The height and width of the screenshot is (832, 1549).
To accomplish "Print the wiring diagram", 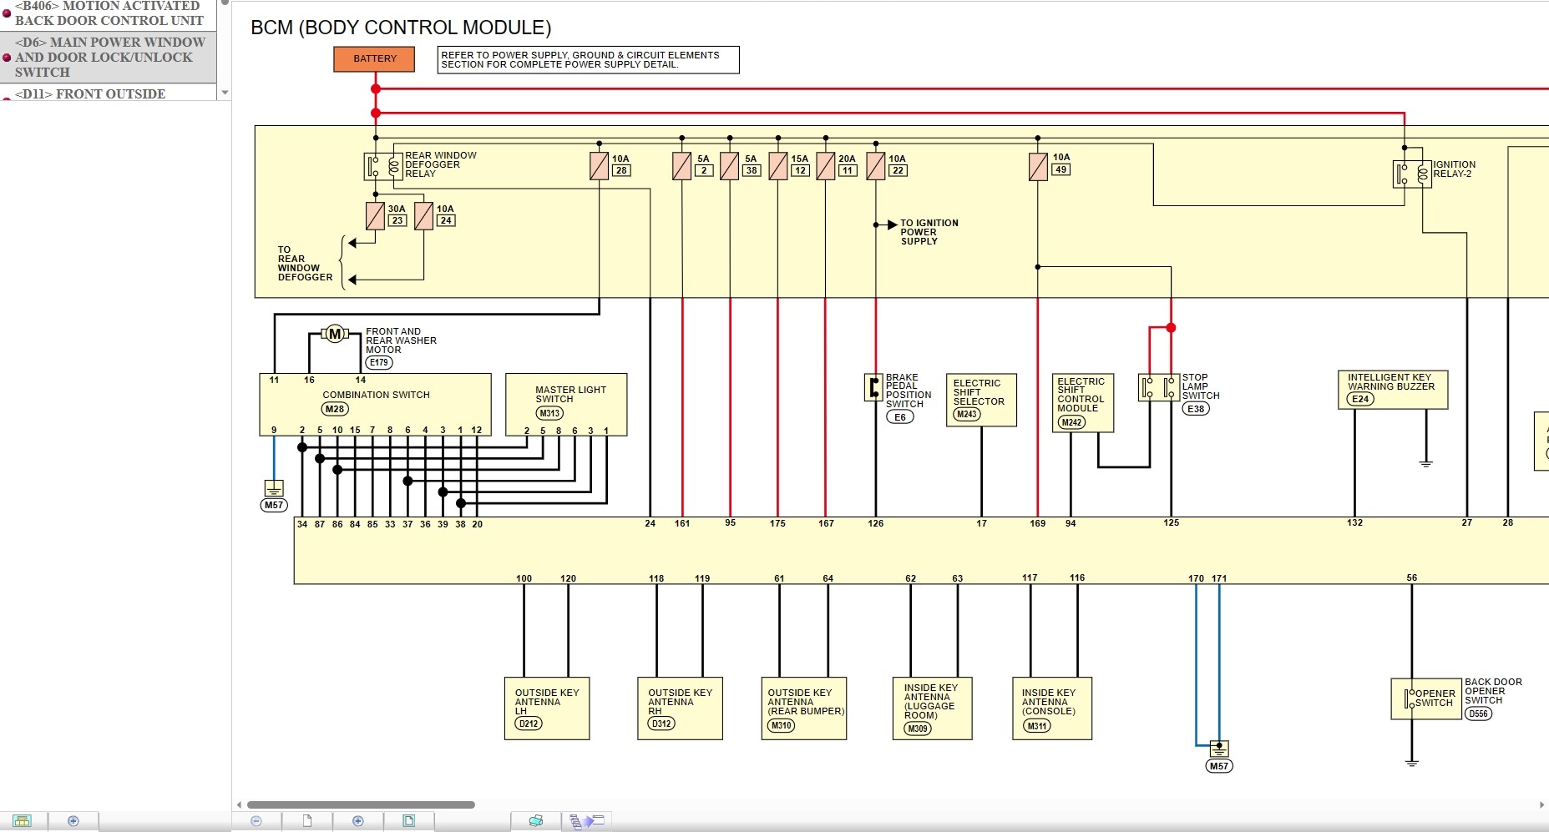I will [535, 821].
